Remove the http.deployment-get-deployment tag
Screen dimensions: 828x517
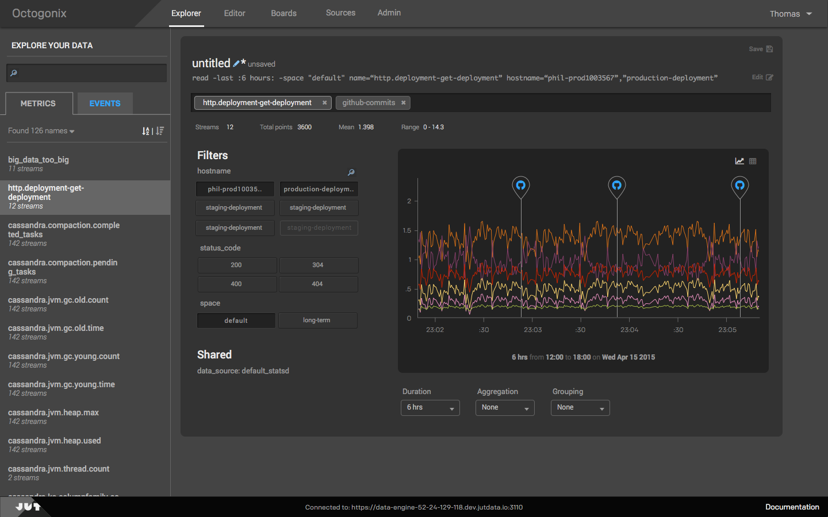[324, 103]
